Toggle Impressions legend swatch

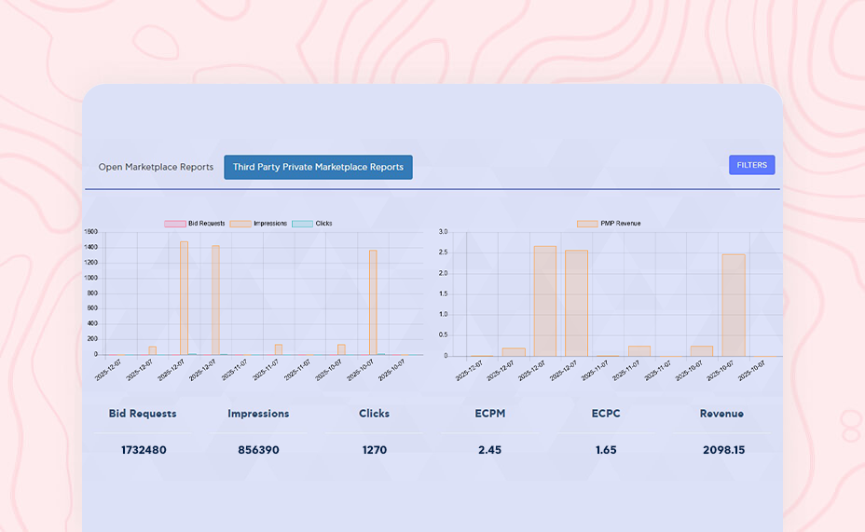(240, 224)
